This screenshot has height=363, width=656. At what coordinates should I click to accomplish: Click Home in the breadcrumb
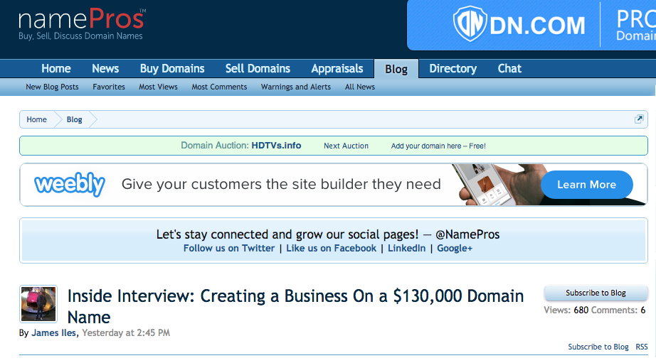37,119
